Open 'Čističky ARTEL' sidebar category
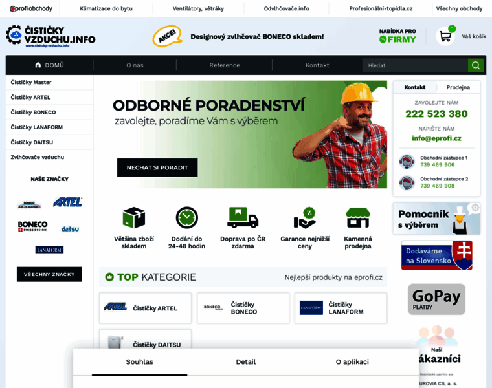Viewport: 492px width, 388px height. coord(49,97)
